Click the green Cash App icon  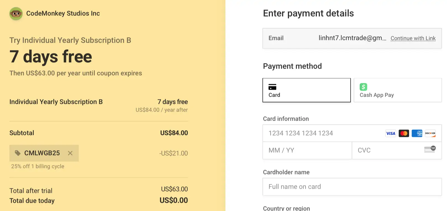click(x=363, y=87)
